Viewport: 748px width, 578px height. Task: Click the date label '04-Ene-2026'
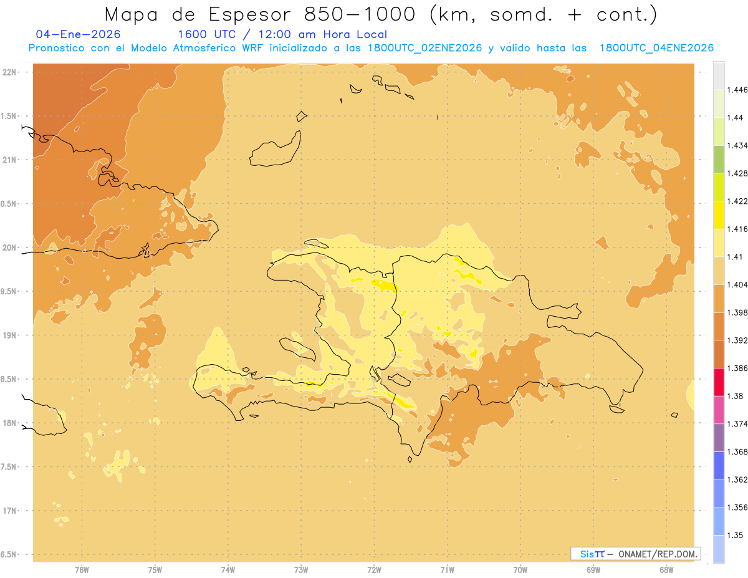click(x=79, y=34)
